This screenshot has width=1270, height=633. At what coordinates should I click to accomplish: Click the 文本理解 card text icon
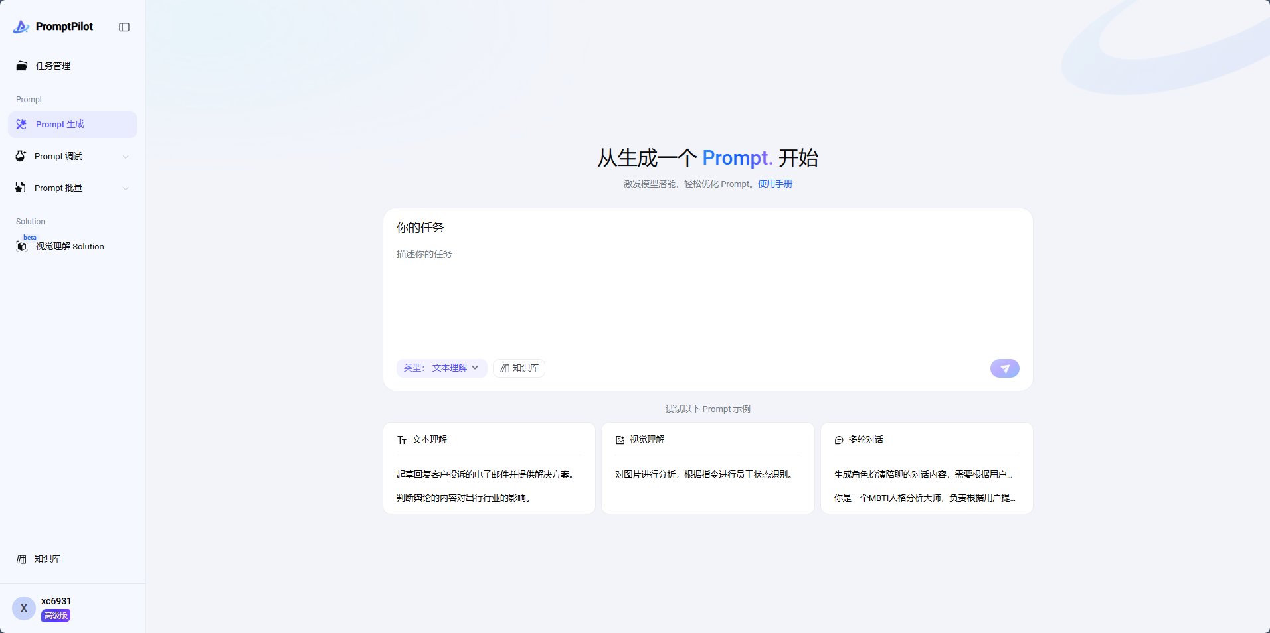402,440
